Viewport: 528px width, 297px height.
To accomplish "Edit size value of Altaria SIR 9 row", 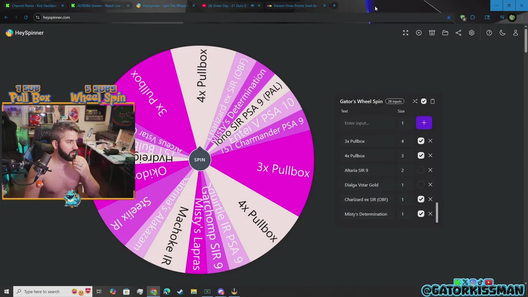I will tap(403, 170).
